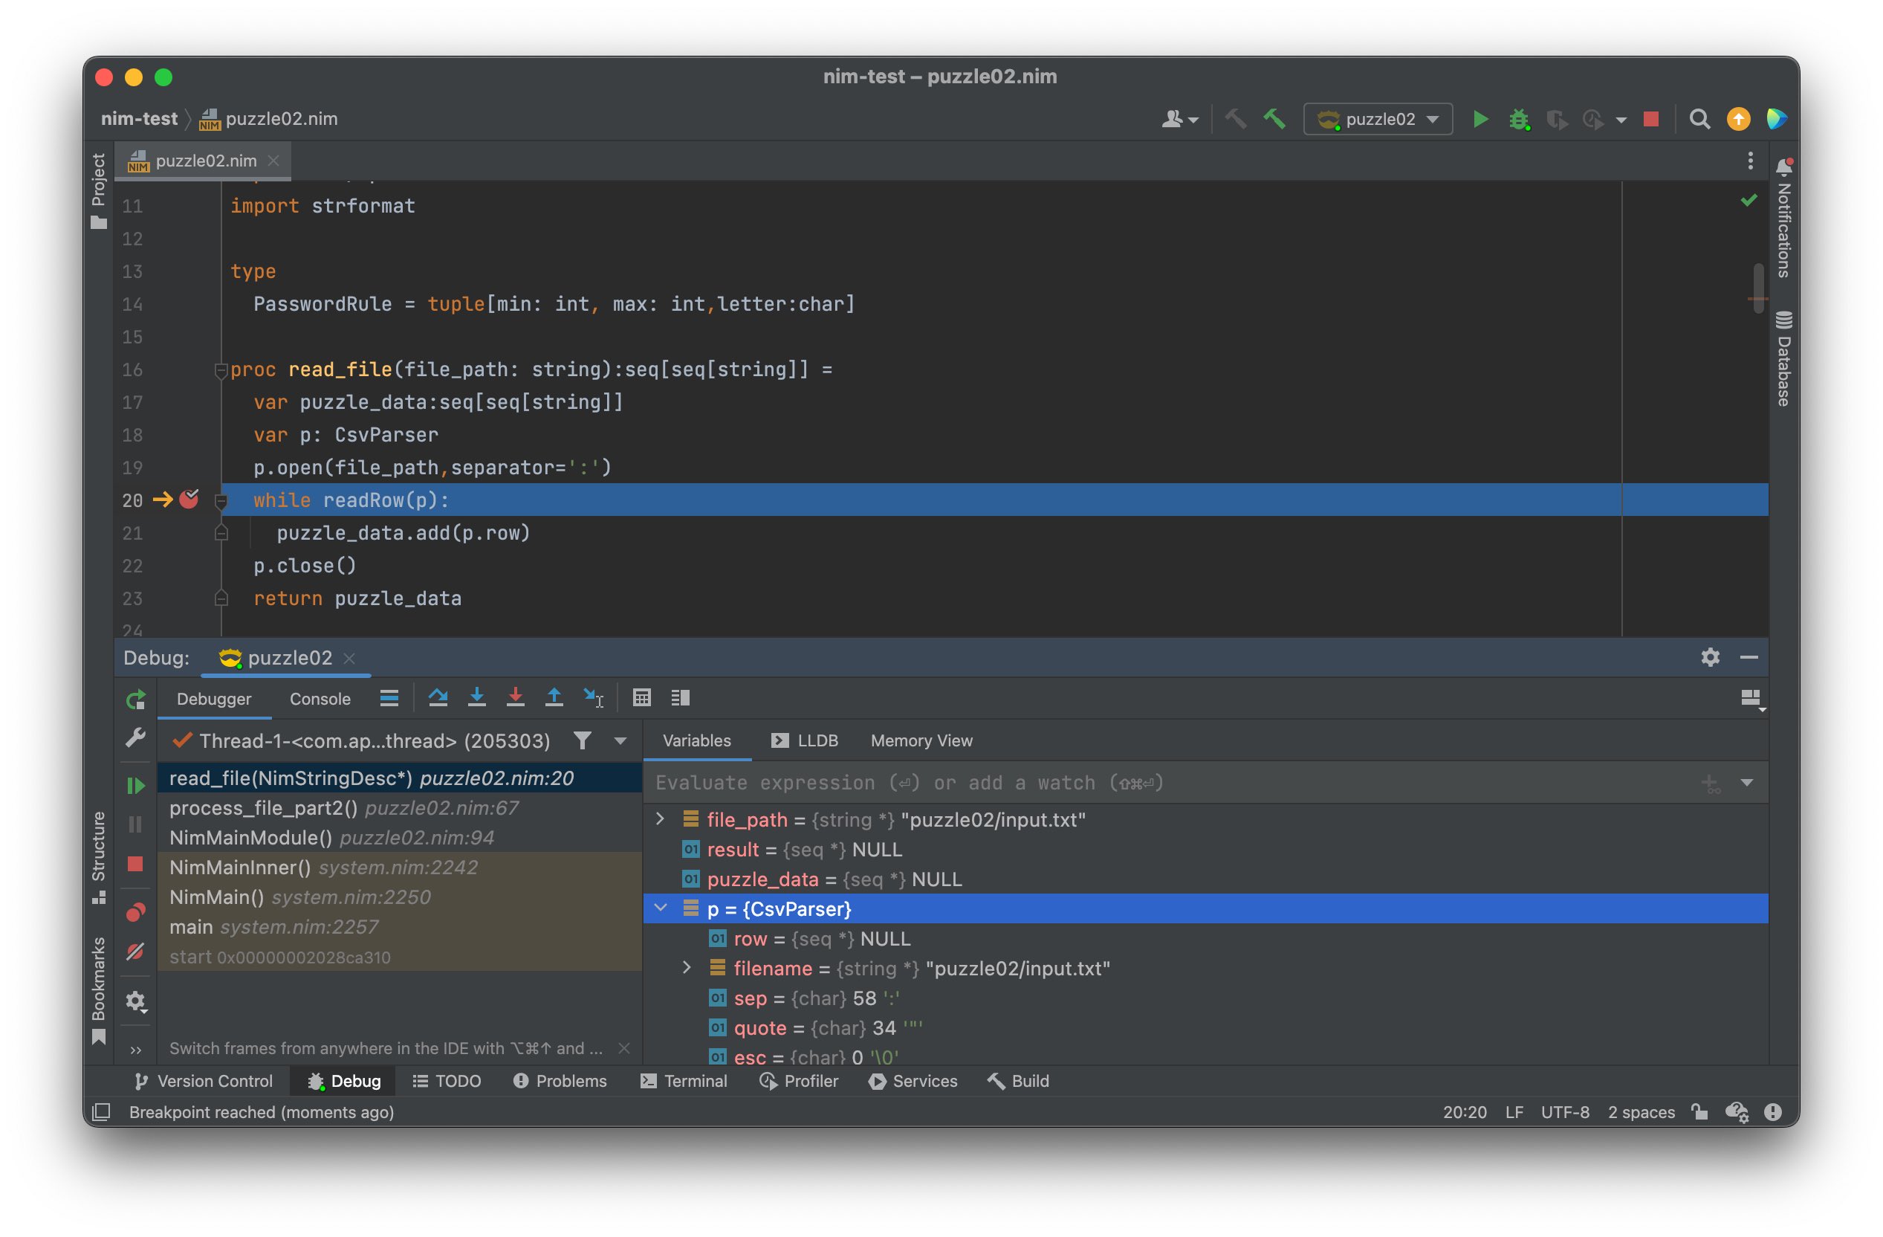
Task: Click the Step Over debugger icon
Action: point(438,697)
